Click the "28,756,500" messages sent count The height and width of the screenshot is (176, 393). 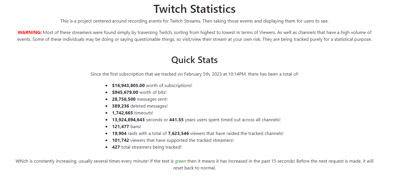pos(124,99)
